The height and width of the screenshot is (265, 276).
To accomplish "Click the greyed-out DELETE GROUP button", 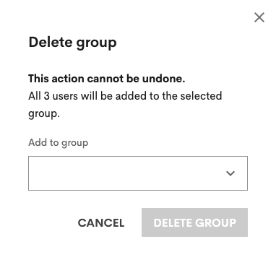I will [194, 222].
